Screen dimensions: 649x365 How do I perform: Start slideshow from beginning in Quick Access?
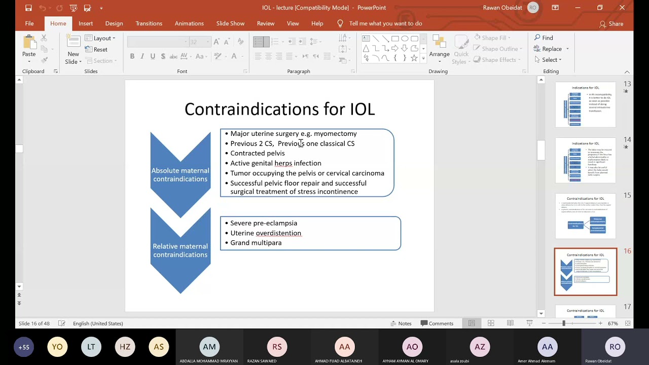tap(74, 8)
